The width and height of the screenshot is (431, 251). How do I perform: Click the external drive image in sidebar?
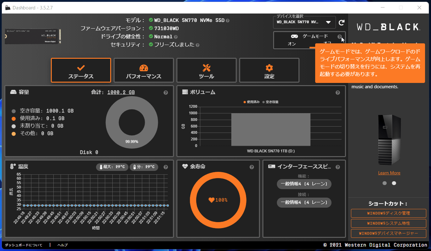[x=389, y=140]
